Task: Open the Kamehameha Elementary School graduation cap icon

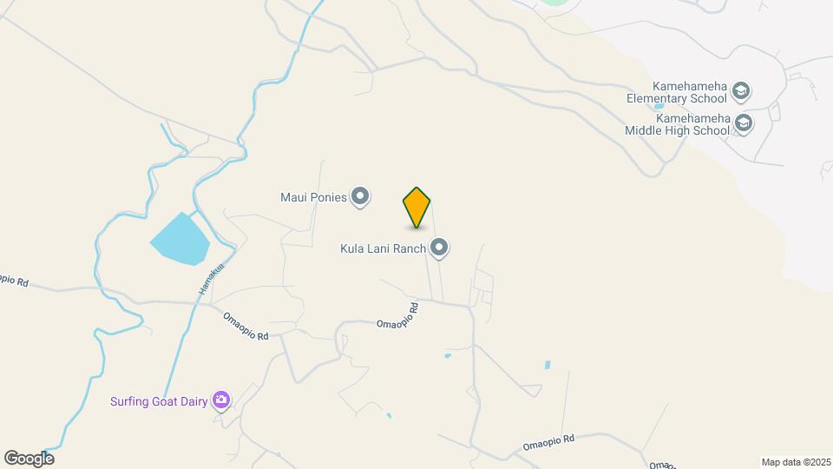Action: coord(740,91)
